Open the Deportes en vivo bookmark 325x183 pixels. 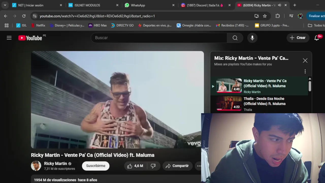tap(155, 25)
